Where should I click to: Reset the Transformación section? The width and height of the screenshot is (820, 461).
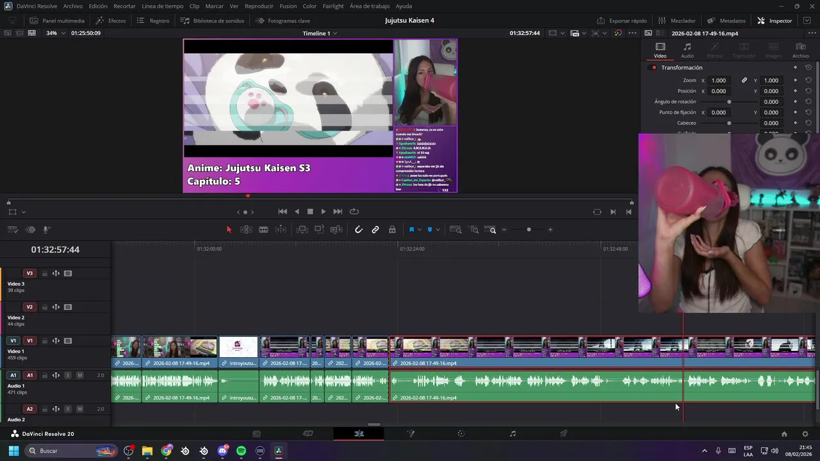808,67
